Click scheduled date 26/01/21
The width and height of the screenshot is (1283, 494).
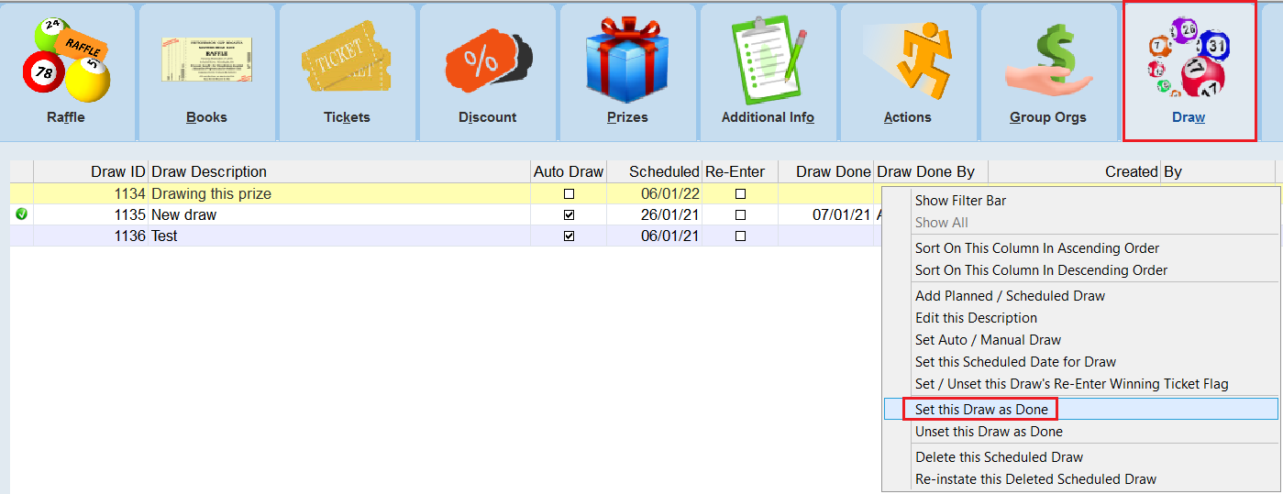point(654,214)
